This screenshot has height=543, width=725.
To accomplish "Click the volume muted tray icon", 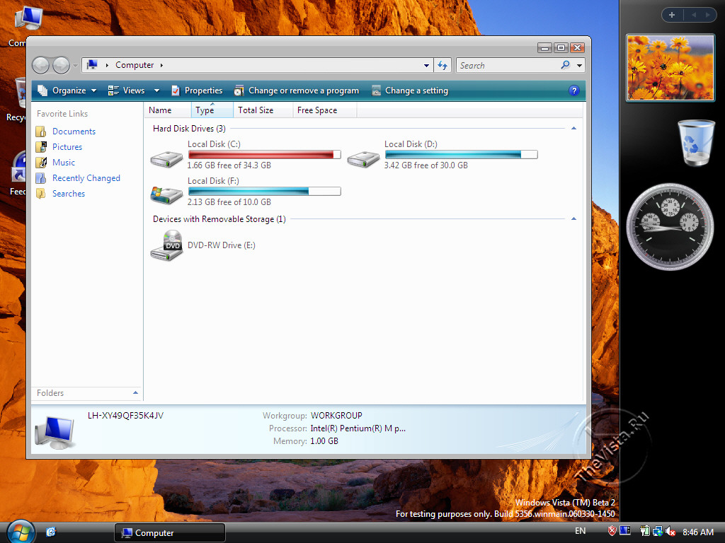I will pyautogui.click(x=670, y=532).
